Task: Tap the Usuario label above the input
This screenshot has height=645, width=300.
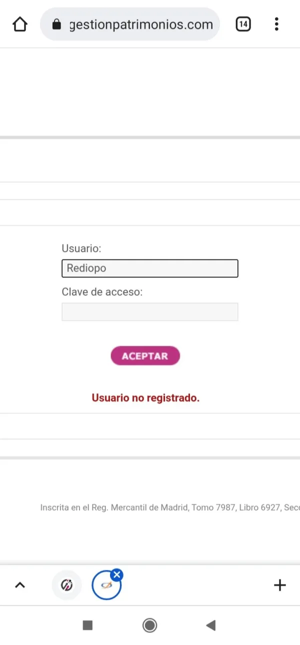Action: tap(81, 248)
